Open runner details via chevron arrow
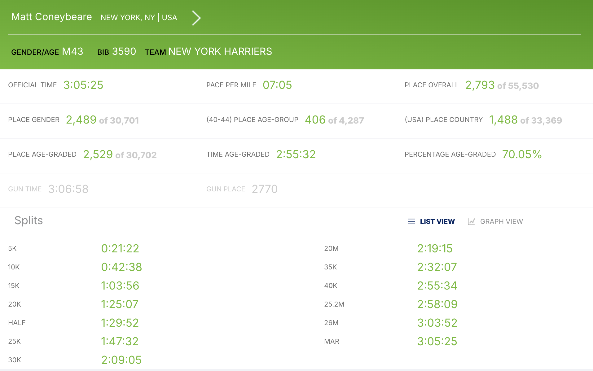593x371 pixels. (196, 18)
